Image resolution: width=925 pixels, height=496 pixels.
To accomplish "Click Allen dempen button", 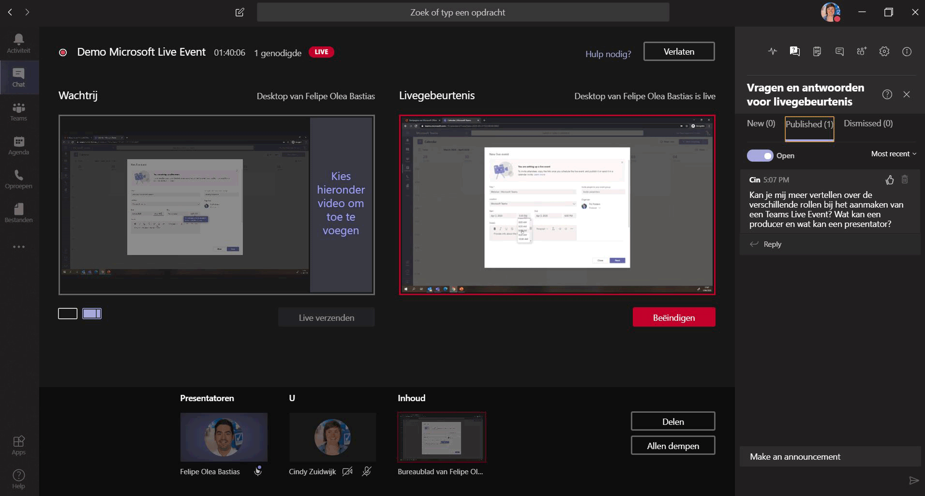I will pos(673,446).
